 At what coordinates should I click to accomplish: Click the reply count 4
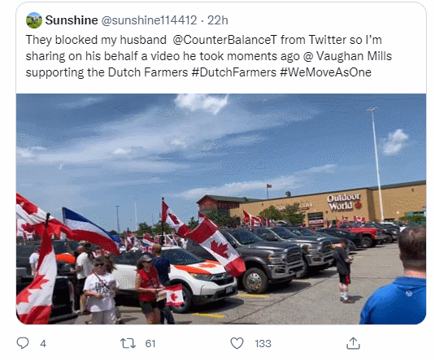click(43, 343)
